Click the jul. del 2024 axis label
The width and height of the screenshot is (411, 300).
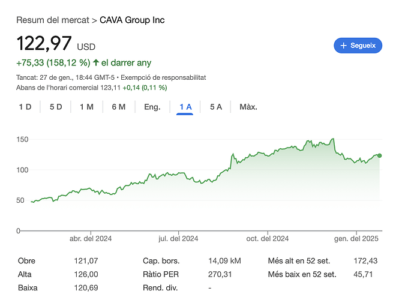click(178, 239)
